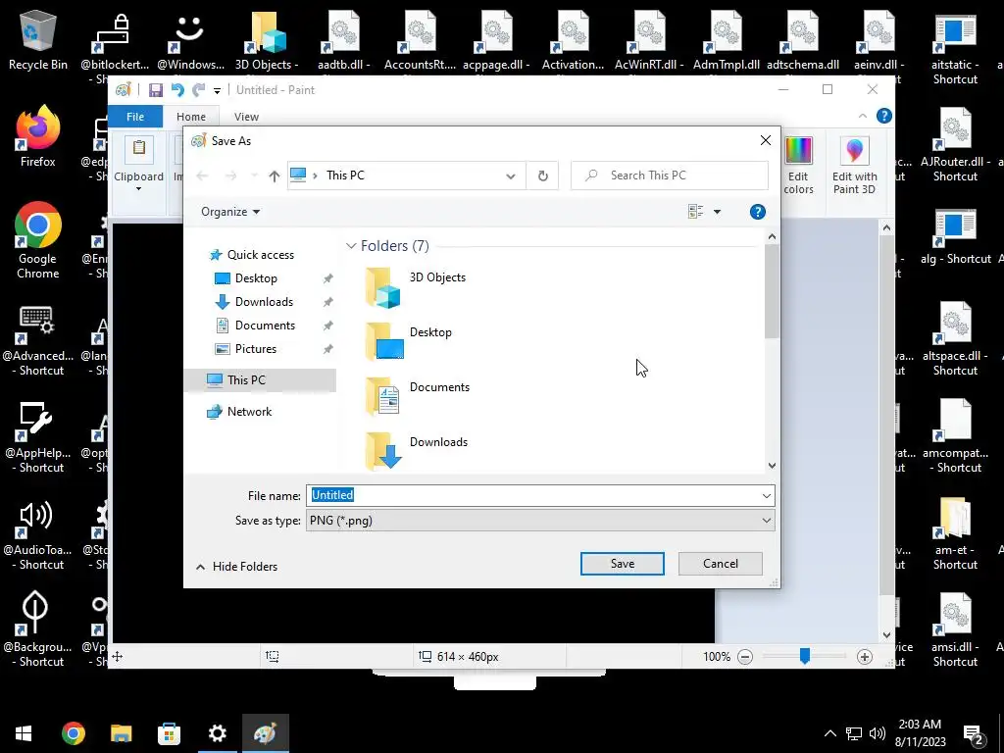Click the change your view icon
The height and width of the screenshot is (753, 1004).
(x=695, y=212)
